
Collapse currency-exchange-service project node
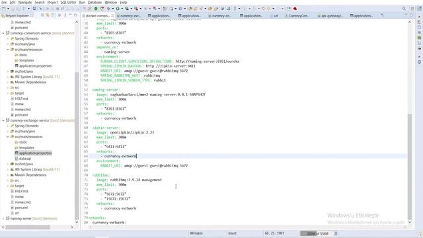click(x=3, y=120)
